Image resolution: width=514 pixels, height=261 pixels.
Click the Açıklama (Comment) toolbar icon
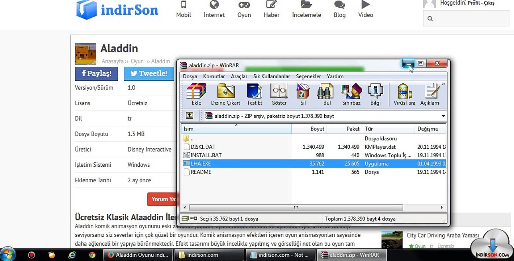430,94
